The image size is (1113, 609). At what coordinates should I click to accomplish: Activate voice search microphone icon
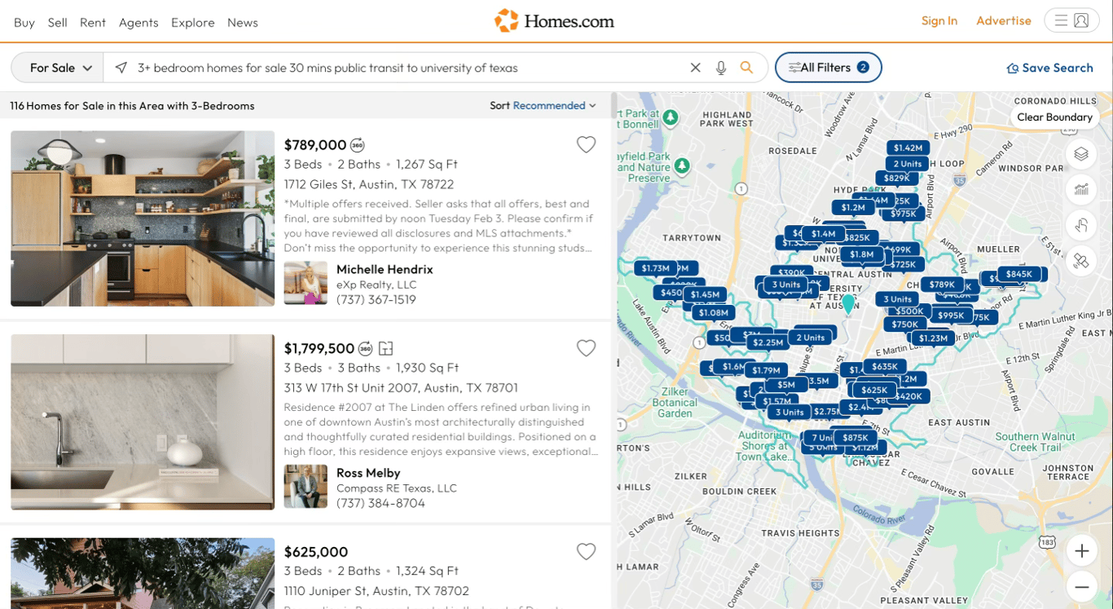tap(721, 68)
